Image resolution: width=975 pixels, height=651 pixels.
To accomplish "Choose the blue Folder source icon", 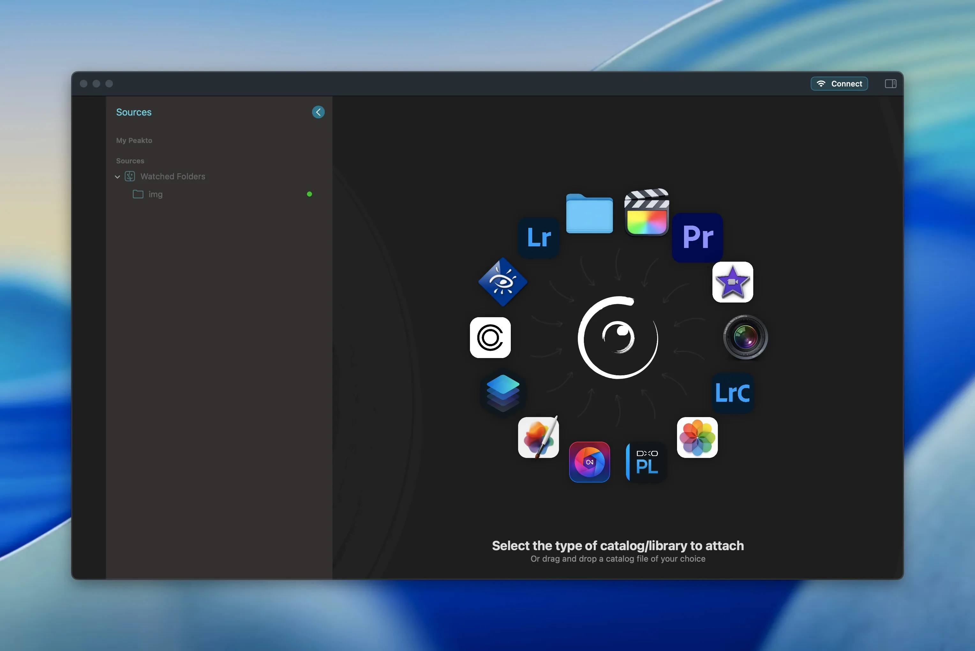I will [589, 214].
